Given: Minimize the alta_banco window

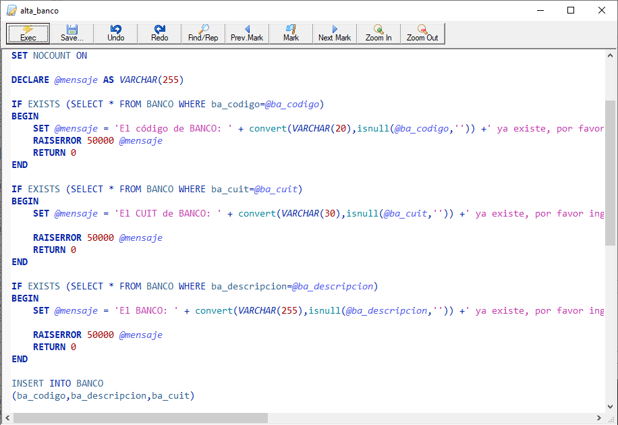Looking at the screenshot, I should (x=540, y=10).
